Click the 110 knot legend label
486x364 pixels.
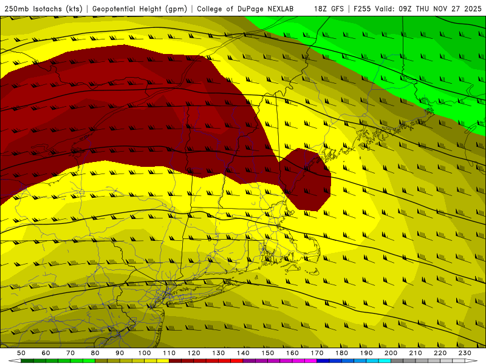click(x=169, y=353)
